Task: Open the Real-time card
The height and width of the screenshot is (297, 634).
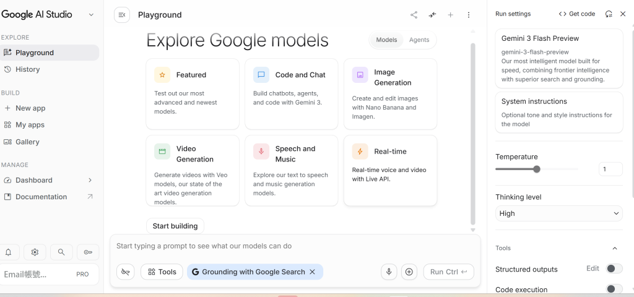Action: [390, 171]
